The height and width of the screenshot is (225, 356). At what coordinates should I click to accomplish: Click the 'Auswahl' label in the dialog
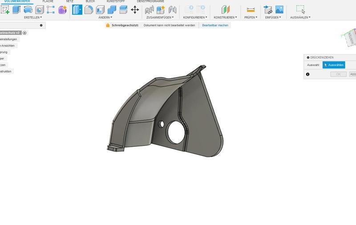(x=313, y=65)
